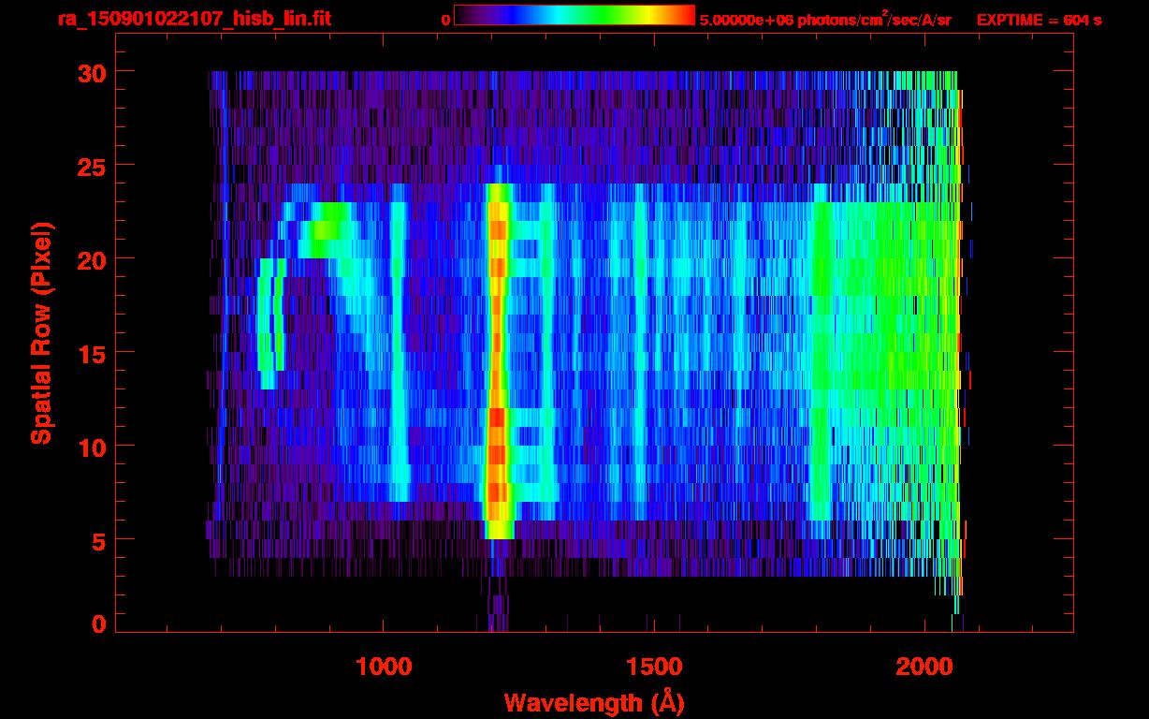The image size is (1149, 719).
Task: Click the Spatial Row (Pixel) axis title
Action: (x=41, y=333)
